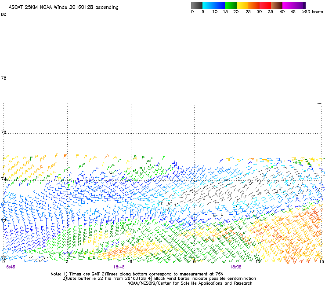
Task: Select the '45' label under the color bar
Action: pyautogui.click(x=293, y=12)
